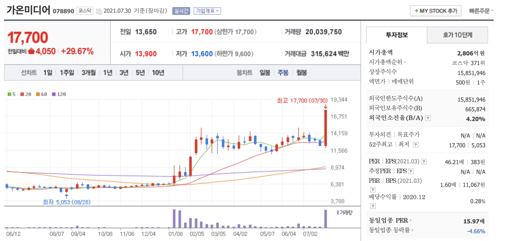This screenshot has height=241, width=511.
Task: Expand the 기업개요 dropdown
Action: click(207, 11)
